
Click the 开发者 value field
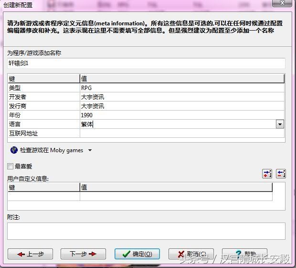[x=181, y=97]
